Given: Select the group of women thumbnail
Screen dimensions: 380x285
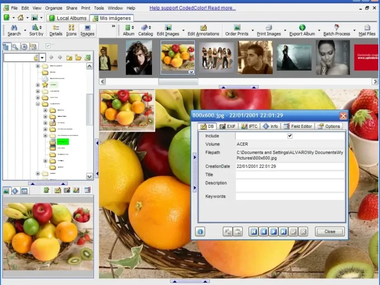Looking at the screenshot, I should click(x=217, y=57).
